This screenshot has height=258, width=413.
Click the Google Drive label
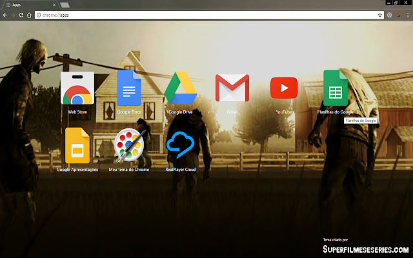point(181,112)
